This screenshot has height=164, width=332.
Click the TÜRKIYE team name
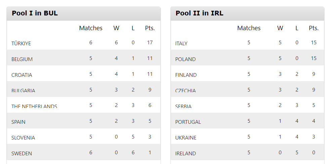pyautogui.click(x=21, y=43)
